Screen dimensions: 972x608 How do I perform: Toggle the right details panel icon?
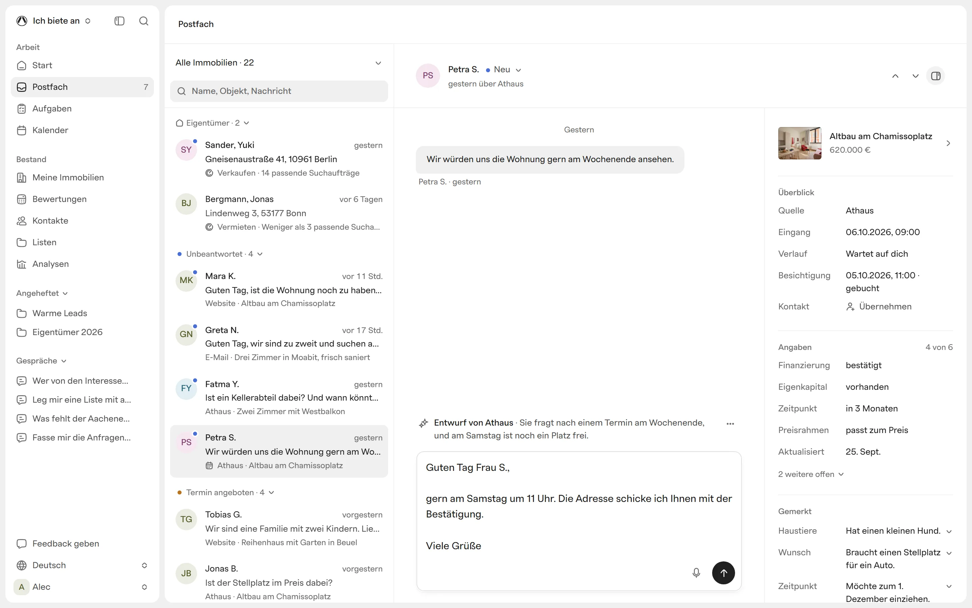pyautogui.click(x=936, y=76)
